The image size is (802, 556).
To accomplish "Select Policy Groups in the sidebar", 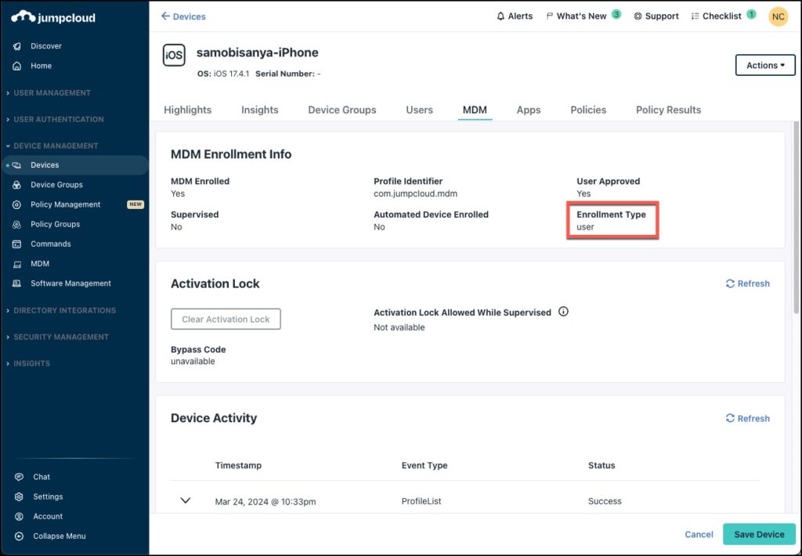I will click(x=56, y=224).
